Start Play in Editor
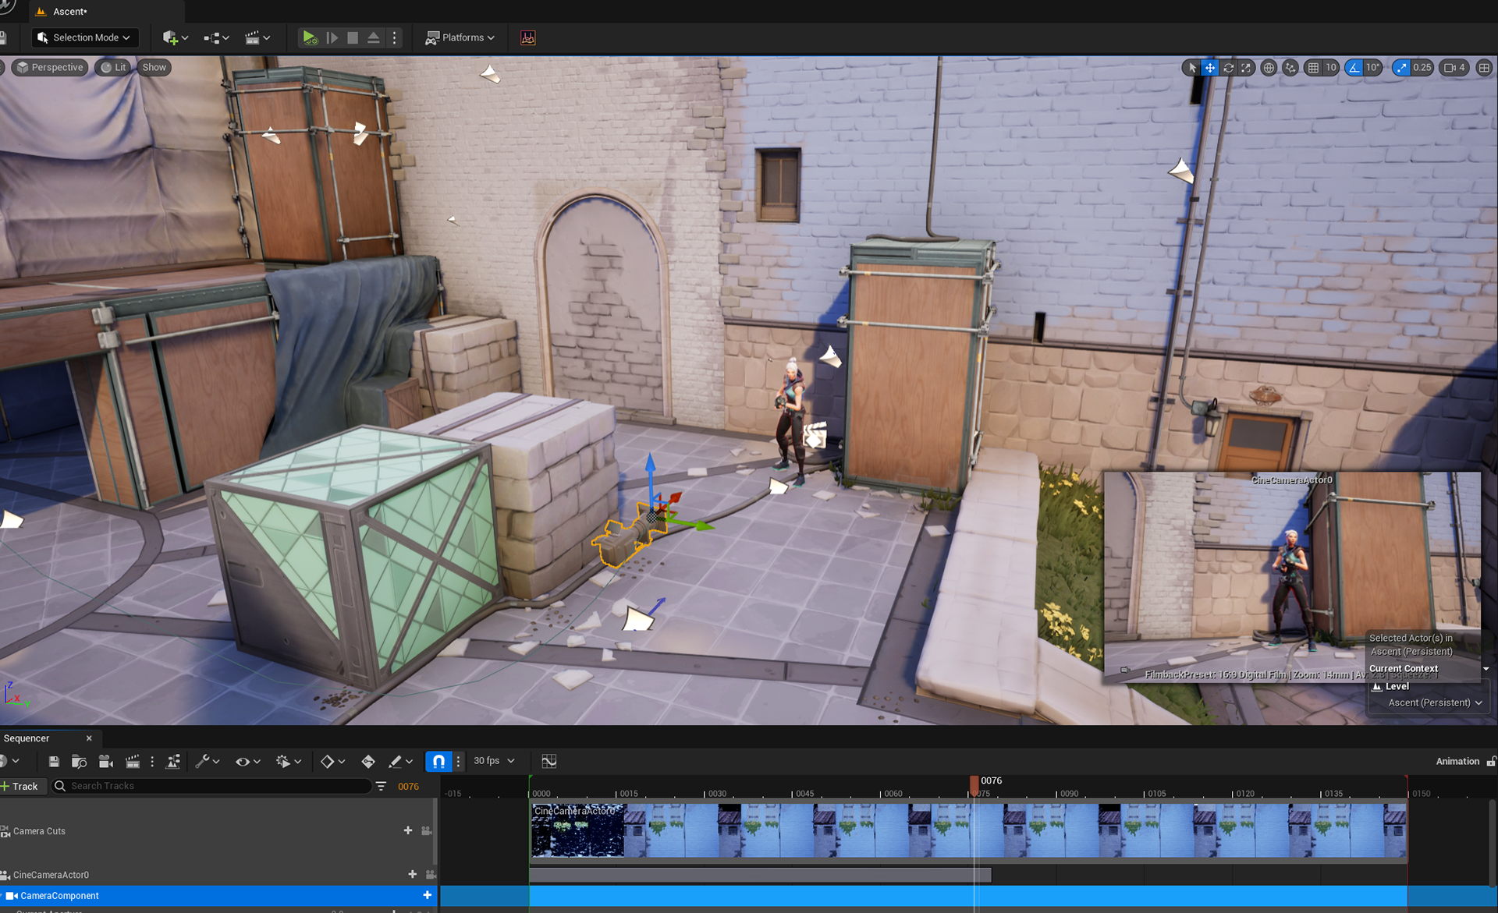Screen dimensions: 1498x913 [x=310, y=37]
